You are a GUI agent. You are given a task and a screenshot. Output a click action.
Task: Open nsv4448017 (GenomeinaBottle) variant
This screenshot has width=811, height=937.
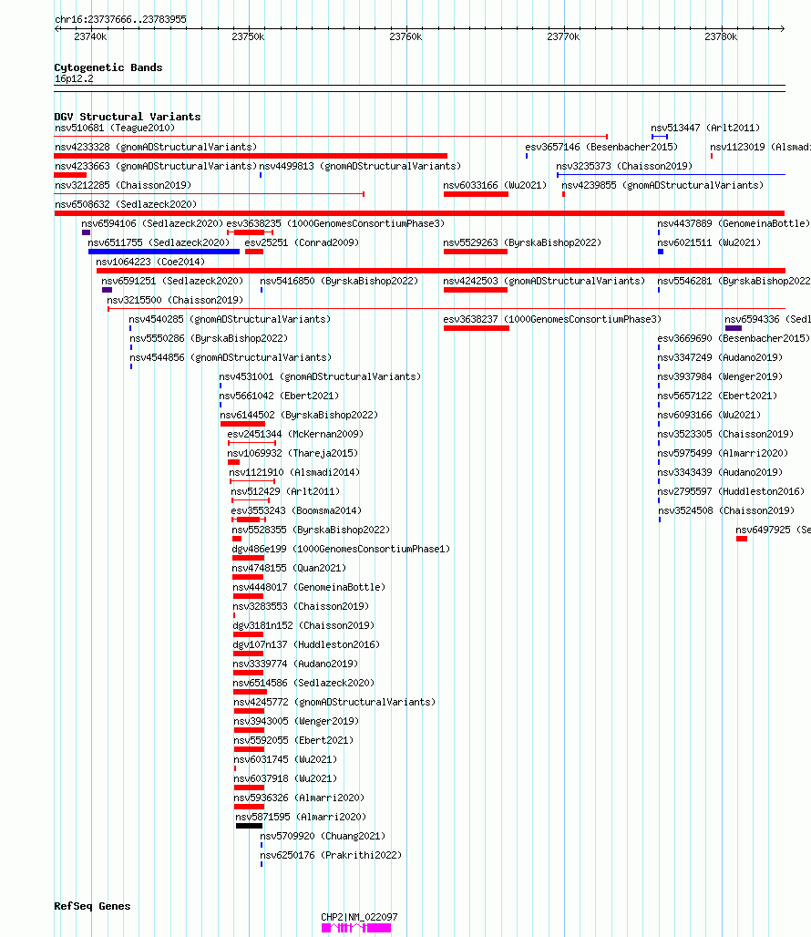pyautogui.click(x=309, y=587)
